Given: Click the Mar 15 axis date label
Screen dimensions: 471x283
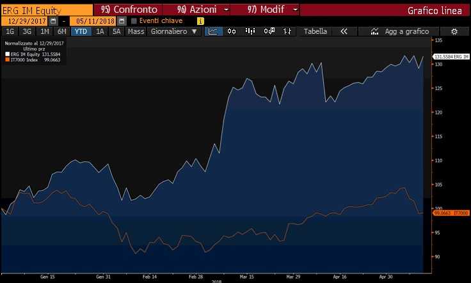Looking at the screenshot, I should pos(246,277).
